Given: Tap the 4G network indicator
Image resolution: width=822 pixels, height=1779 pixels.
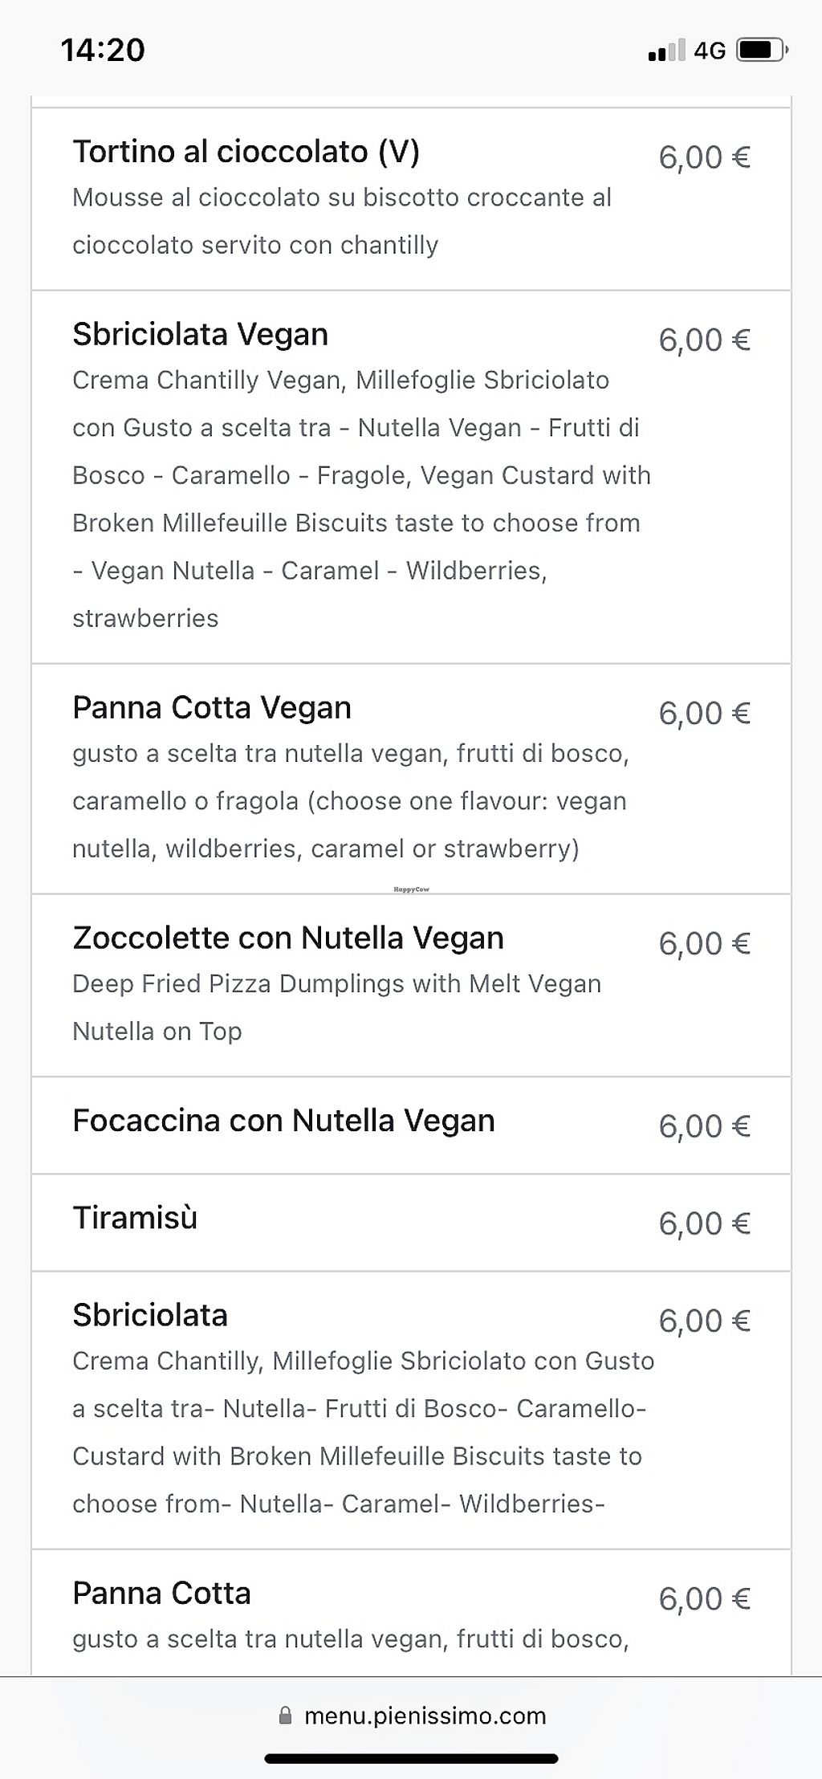Looking at the screenshot, I should pos(710,51).
